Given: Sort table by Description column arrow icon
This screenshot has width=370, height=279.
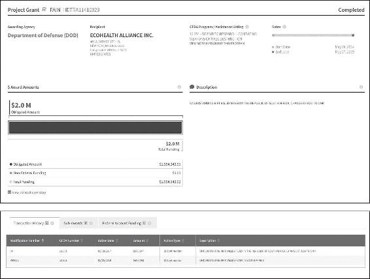Looking at the screenshot, I should point(218,241).
